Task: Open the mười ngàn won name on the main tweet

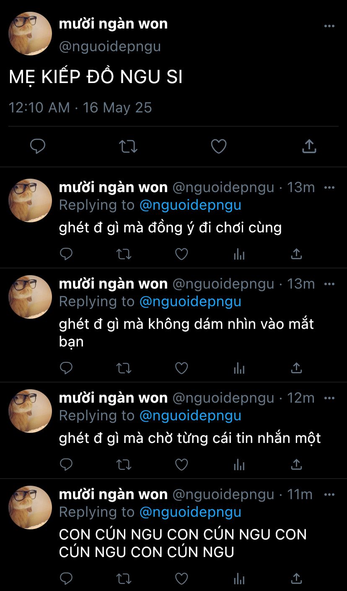Action: pyautogui.click(x=113, y=24)
